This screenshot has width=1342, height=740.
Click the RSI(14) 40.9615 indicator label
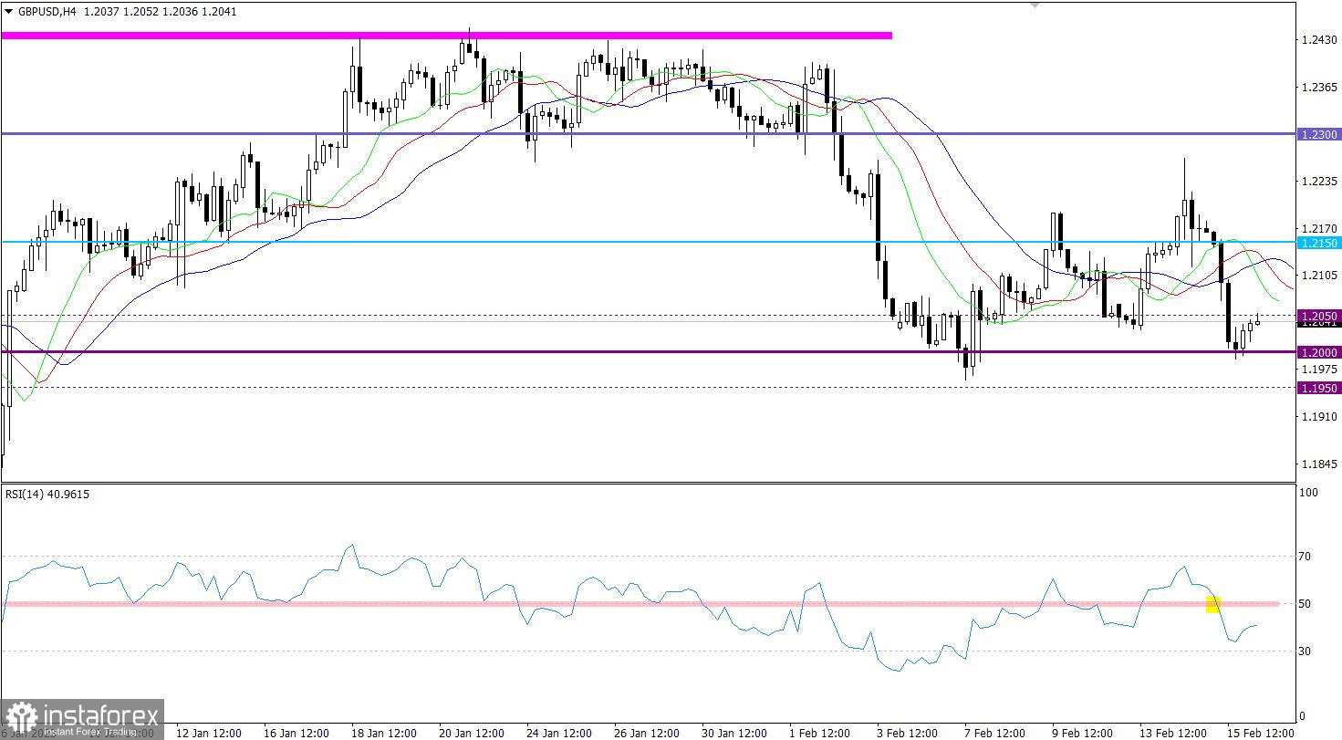[x=47, y=495]
